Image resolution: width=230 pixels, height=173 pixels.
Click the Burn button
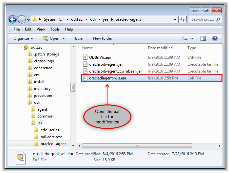pyautogui.click(x=79, y=38)
